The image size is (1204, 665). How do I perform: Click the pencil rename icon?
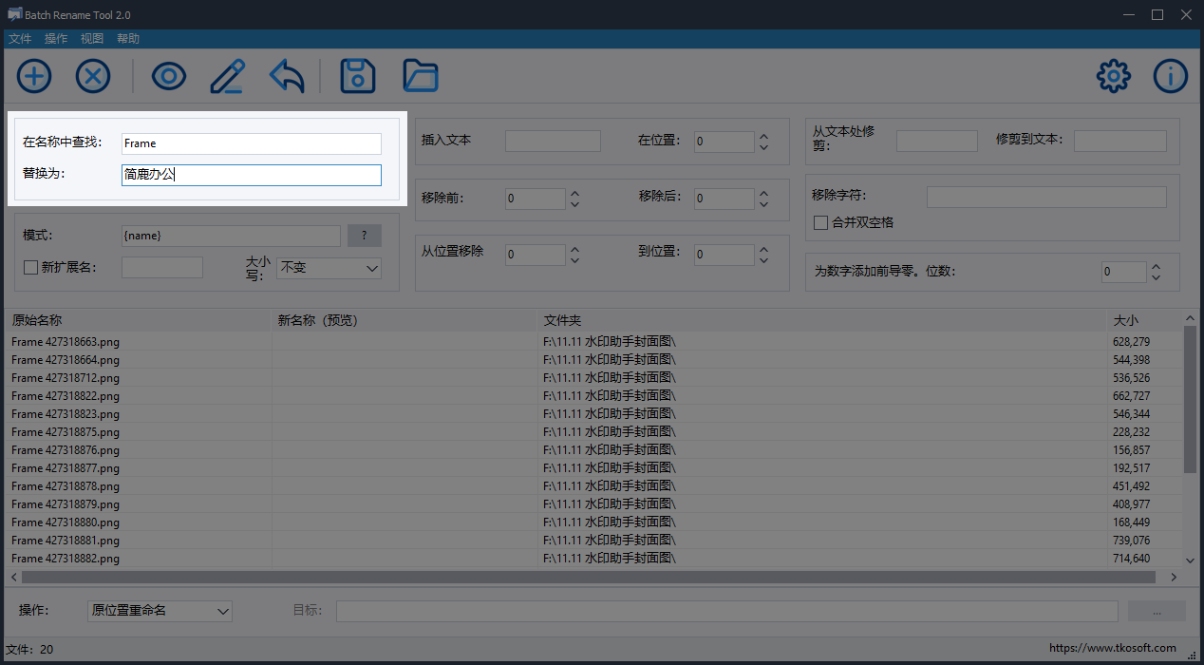[227, 76]
